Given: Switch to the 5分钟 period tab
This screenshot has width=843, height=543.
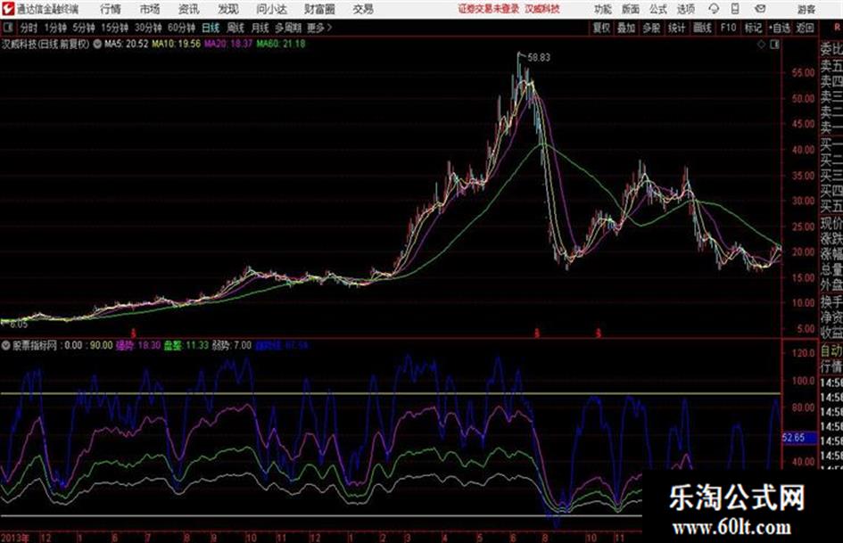Looking at the screenshot, I should [x=83, y=28].
